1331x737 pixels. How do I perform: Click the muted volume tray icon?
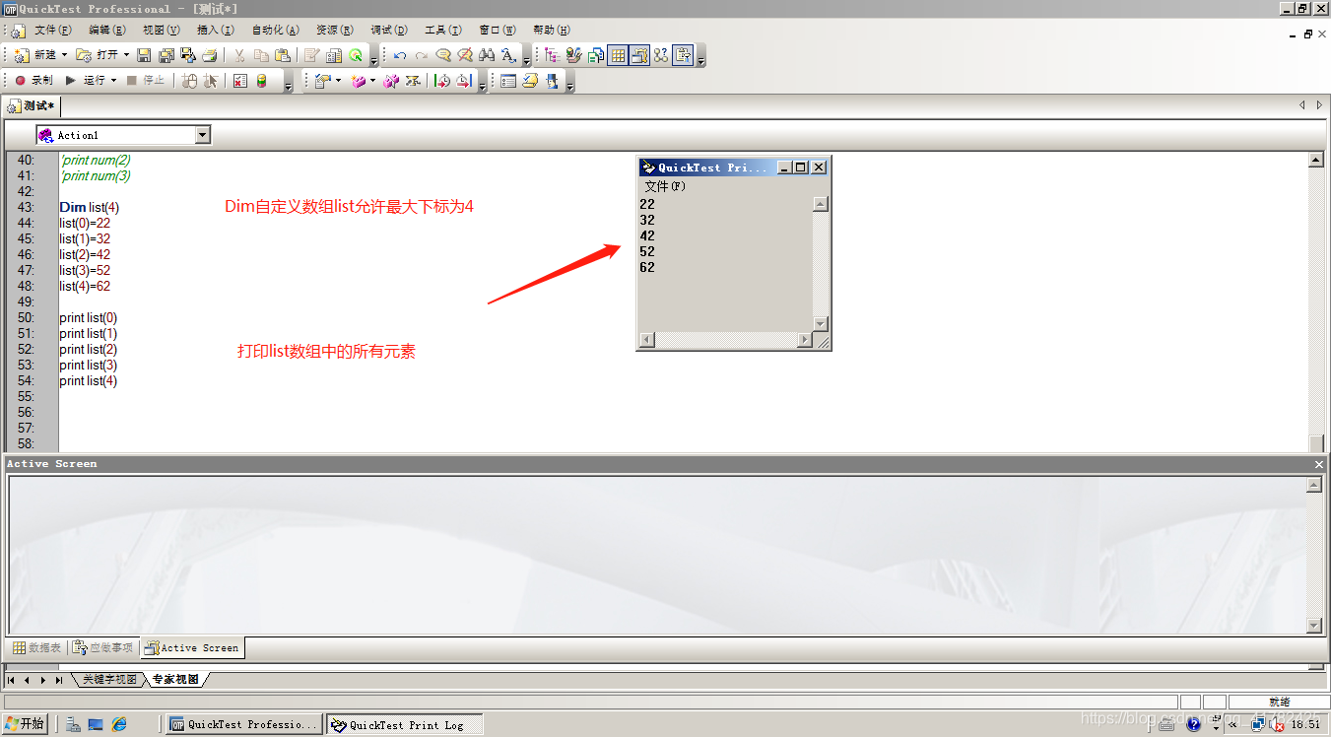click(x=1279, y=724)
